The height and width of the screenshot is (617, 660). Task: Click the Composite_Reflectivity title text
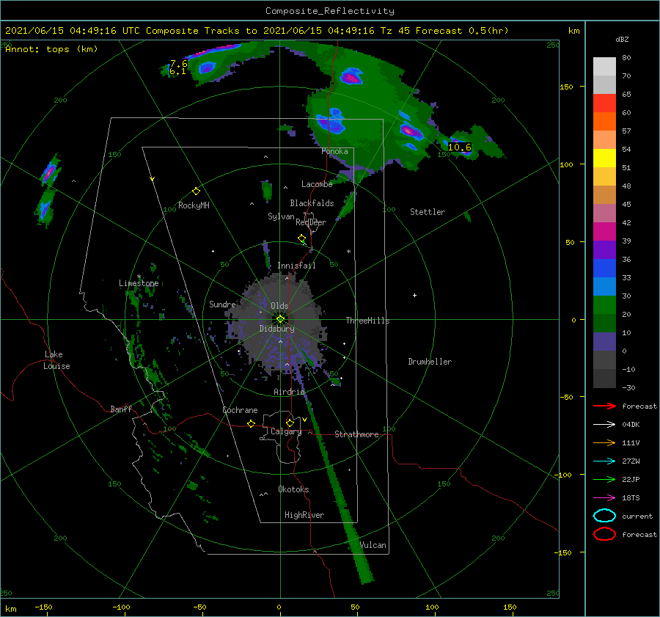[329, 11]
